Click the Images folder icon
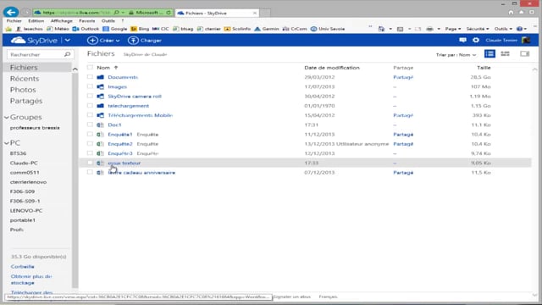Screen dimensions: 542x305 pyautogui.click(x=100, y=86)
